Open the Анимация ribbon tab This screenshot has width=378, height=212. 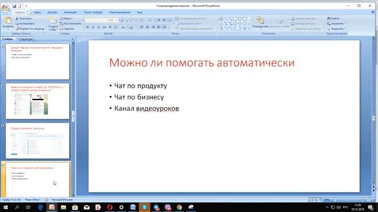pyautogui.click(x=70, y=12)
